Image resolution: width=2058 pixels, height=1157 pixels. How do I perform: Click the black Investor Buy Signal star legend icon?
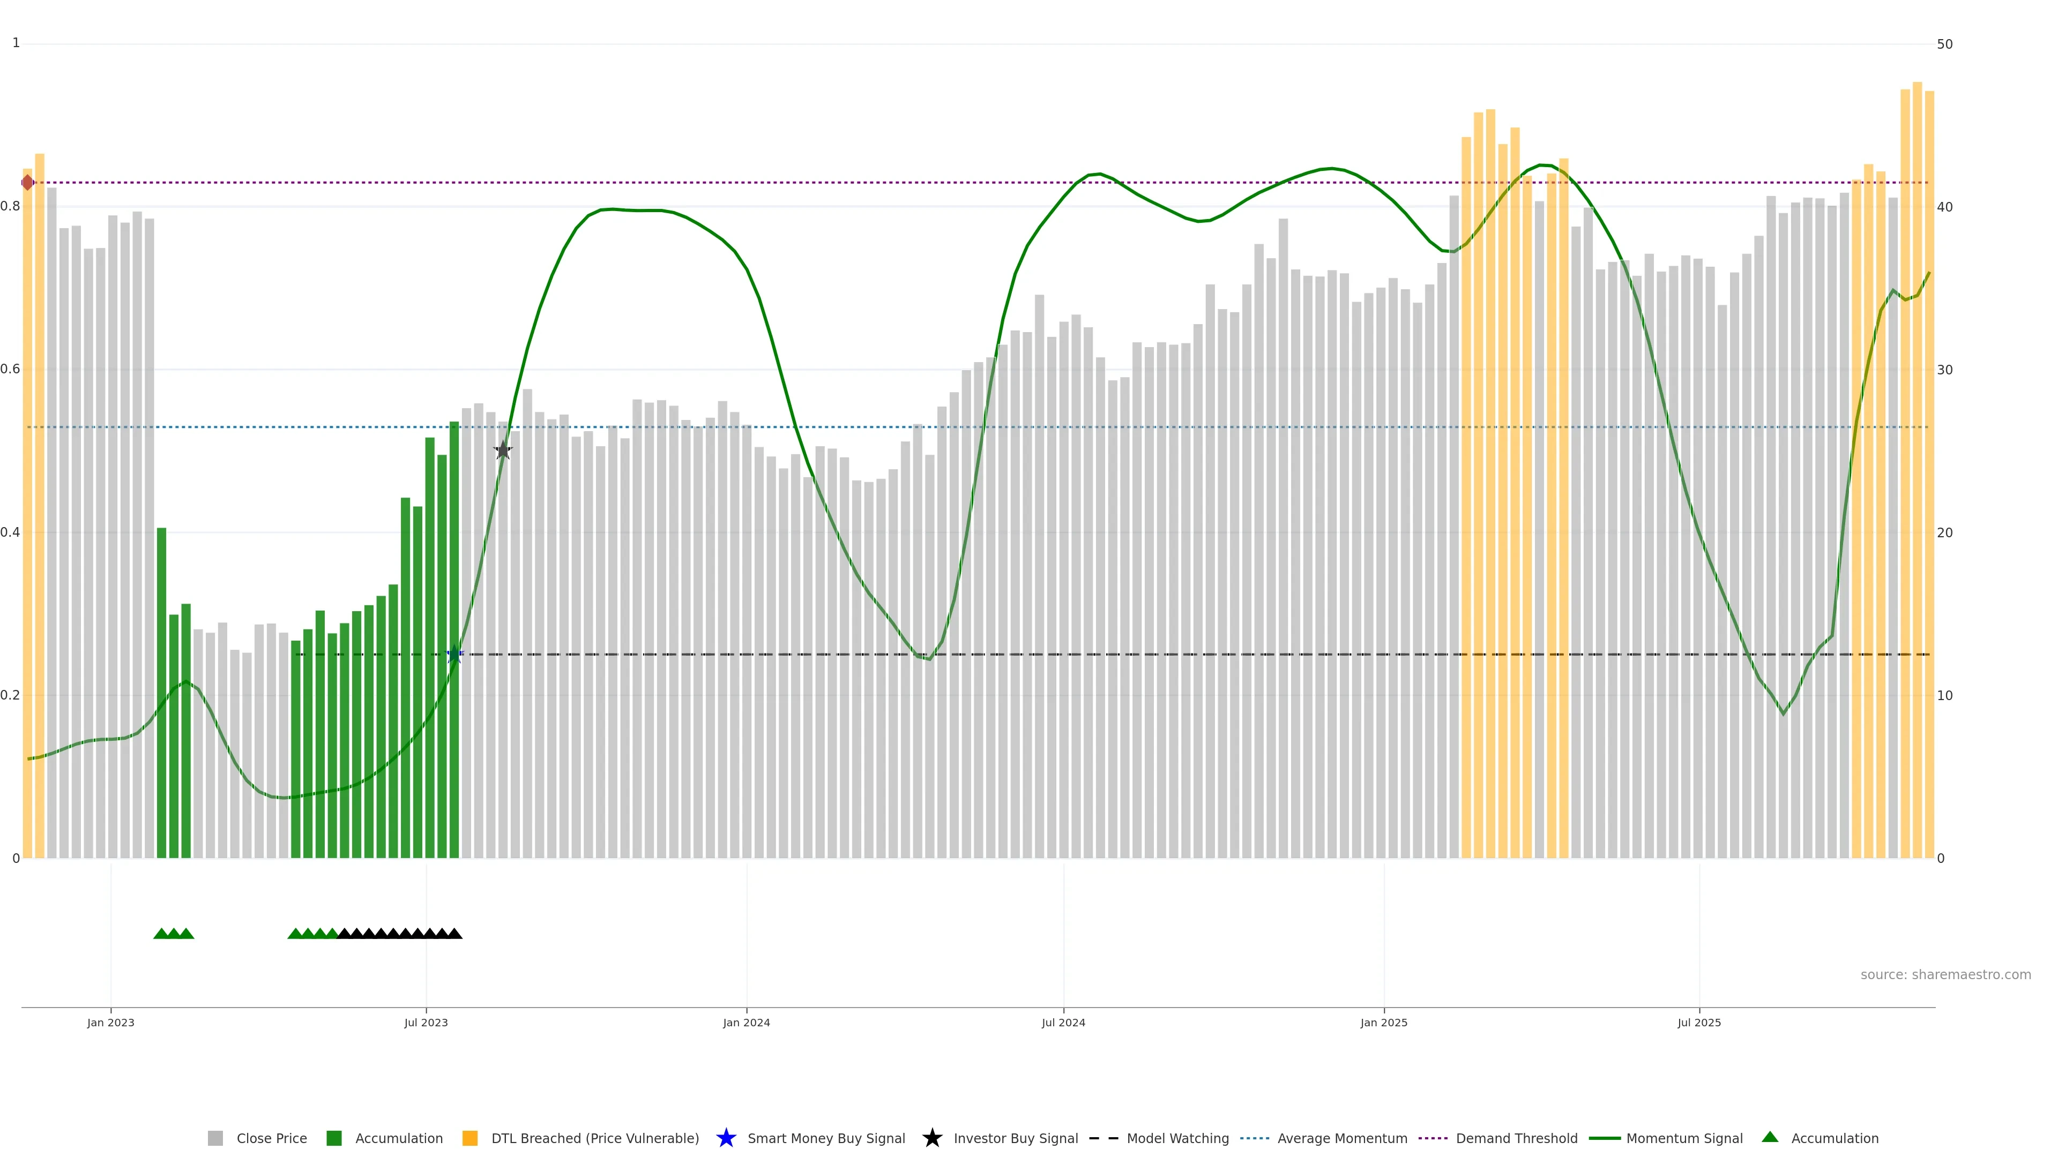point(931,1138)
